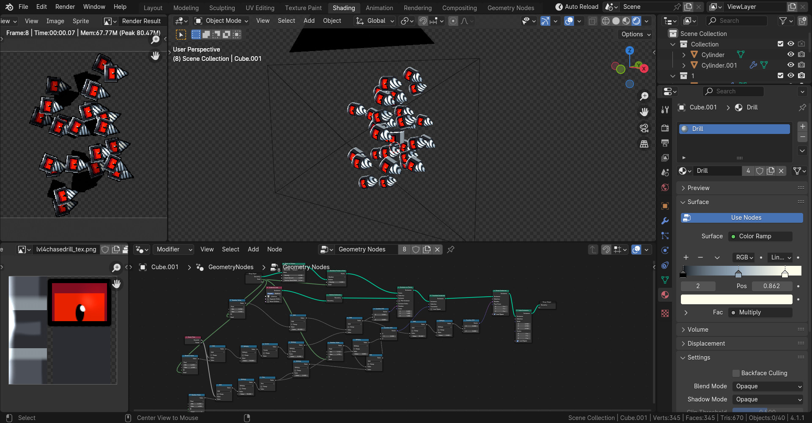Disable Cylinder.001 in renders camera icon
The height and width of the screenshot is (423, 812).
[801, 65]
